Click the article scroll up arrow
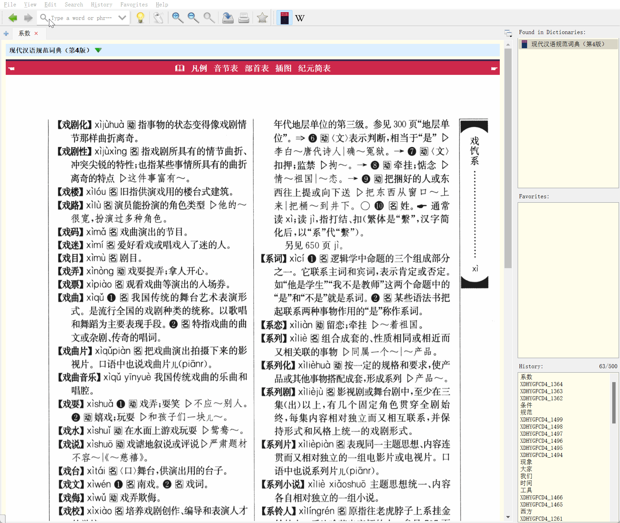Viewport: 620px width, 523px height. (x=508, y=44)
